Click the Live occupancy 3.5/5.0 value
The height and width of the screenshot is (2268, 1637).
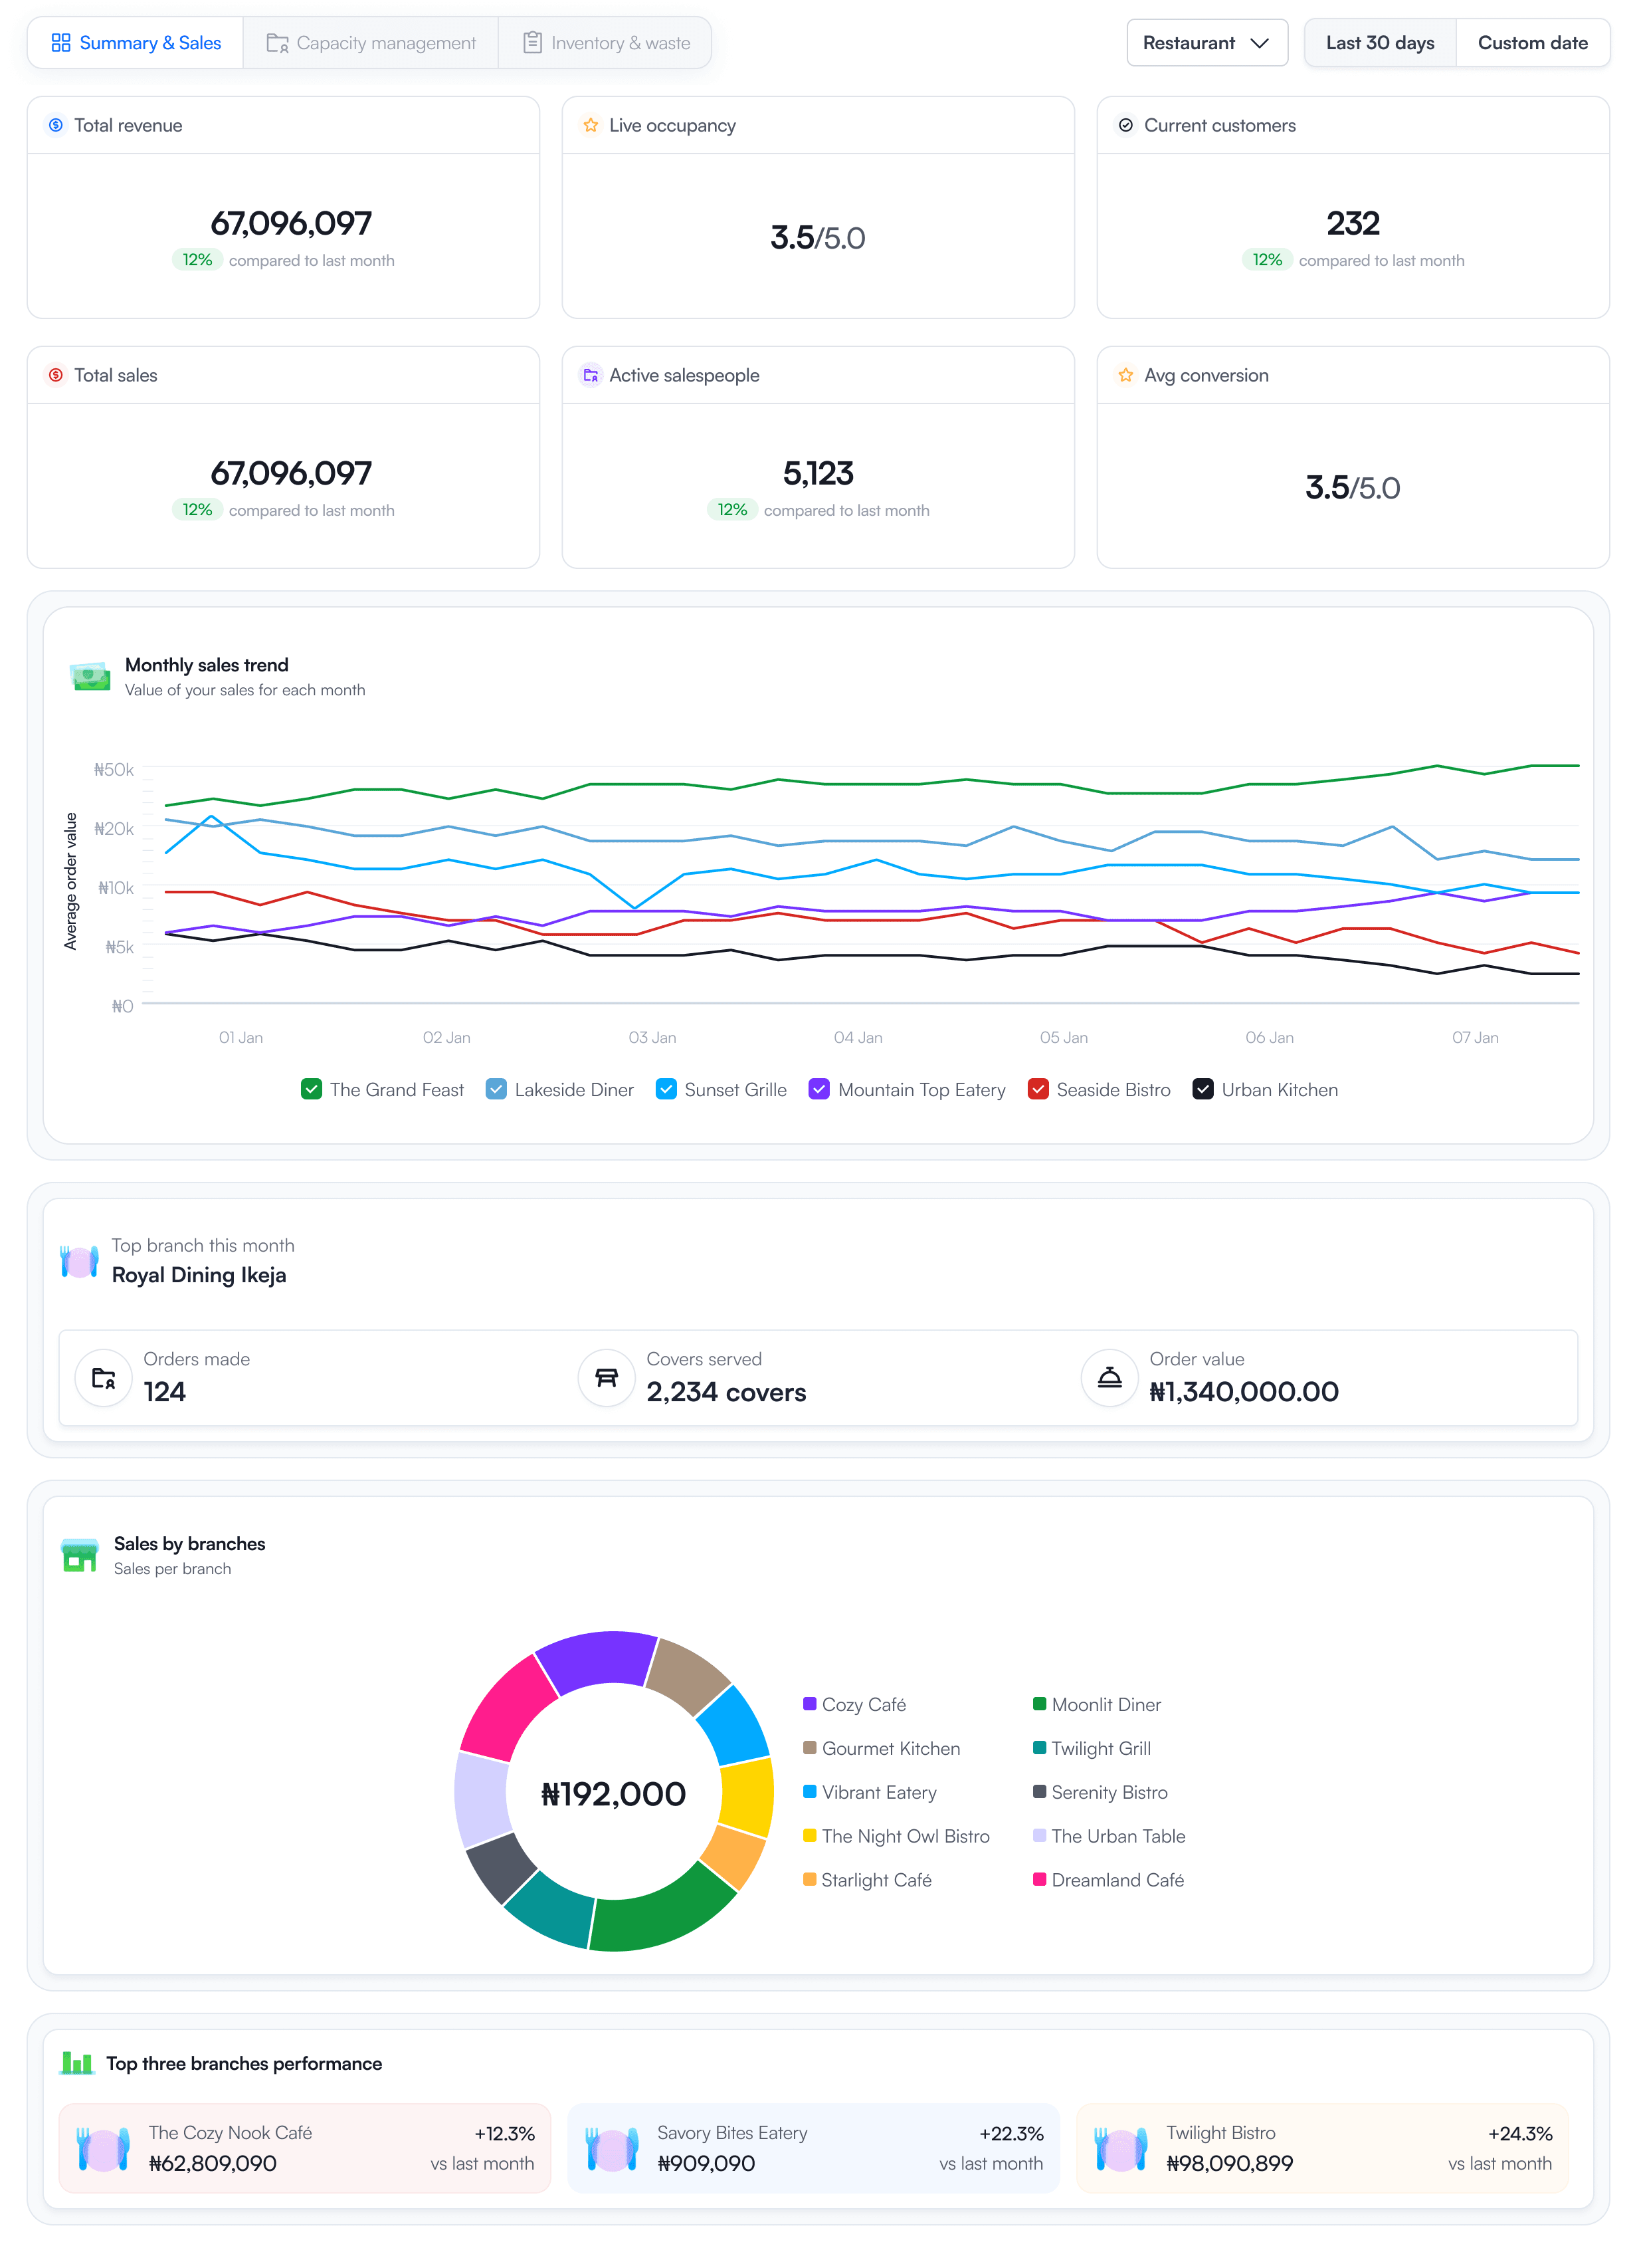[817, 238]
